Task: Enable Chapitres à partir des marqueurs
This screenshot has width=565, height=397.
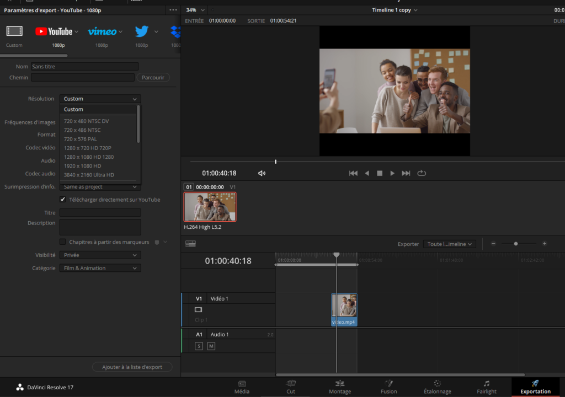Action: (63, 242)
